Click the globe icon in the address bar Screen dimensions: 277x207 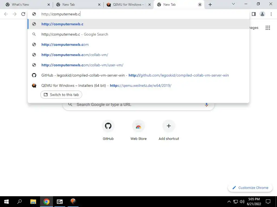point(34,14)
